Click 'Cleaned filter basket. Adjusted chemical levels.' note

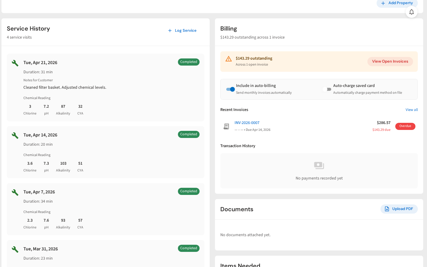65,88
